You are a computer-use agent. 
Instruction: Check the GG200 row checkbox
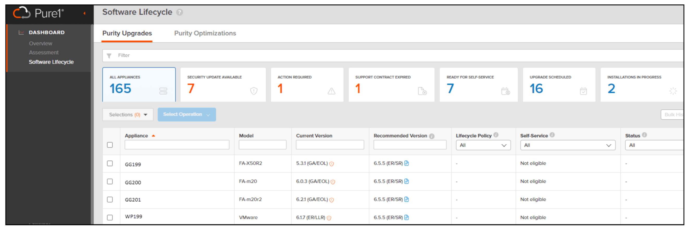110,181
